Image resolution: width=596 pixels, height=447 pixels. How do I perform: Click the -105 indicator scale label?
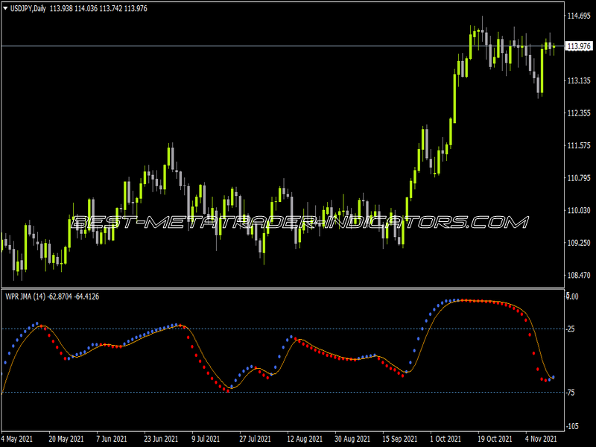click(572, 426)
